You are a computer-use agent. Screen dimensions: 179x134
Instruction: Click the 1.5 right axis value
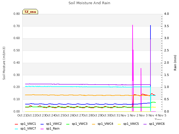coord(166,75)
